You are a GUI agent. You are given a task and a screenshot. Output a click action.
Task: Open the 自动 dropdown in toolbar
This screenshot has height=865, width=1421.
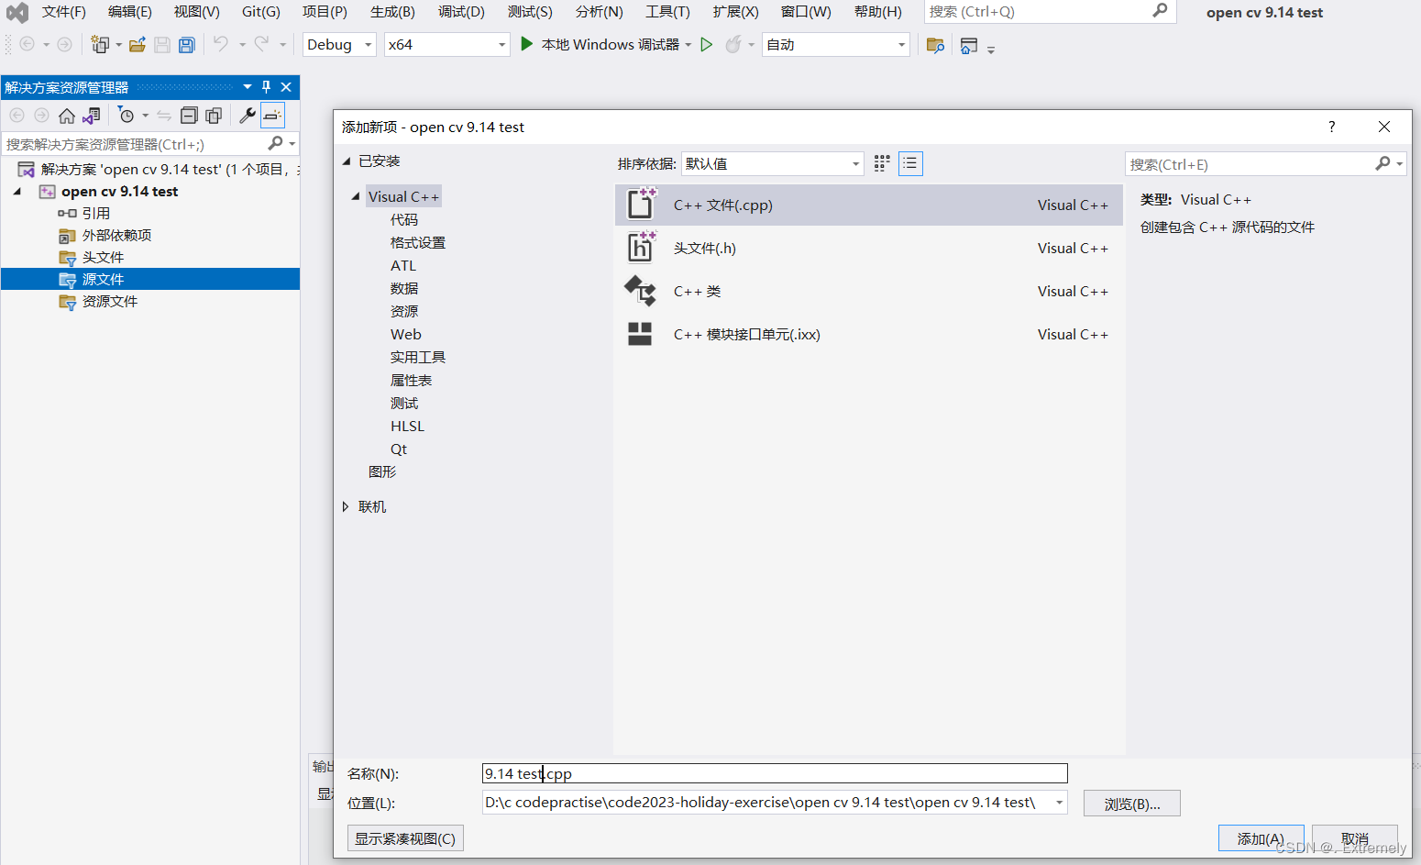click(901, 44)
